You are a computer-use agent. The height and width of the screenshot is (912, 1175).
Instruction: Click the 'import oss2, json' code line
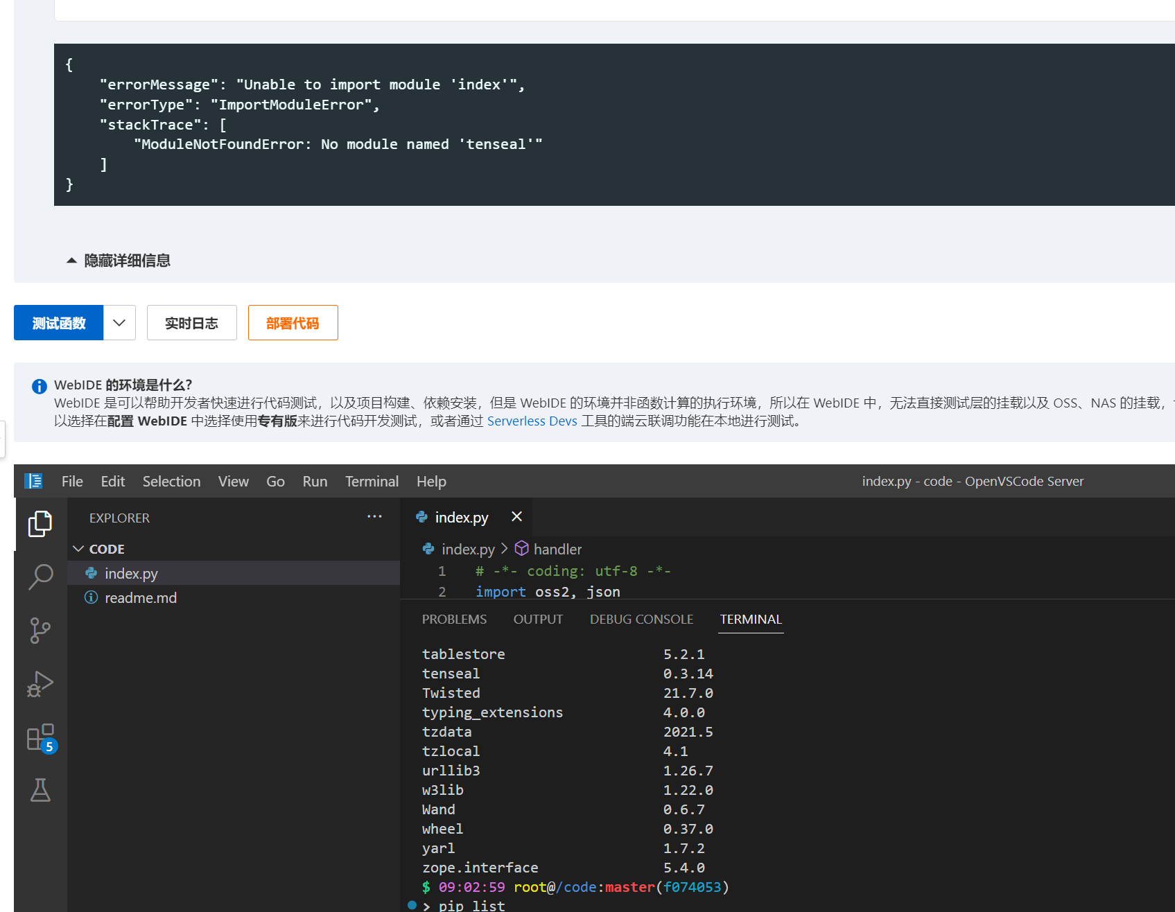point(548,591)
